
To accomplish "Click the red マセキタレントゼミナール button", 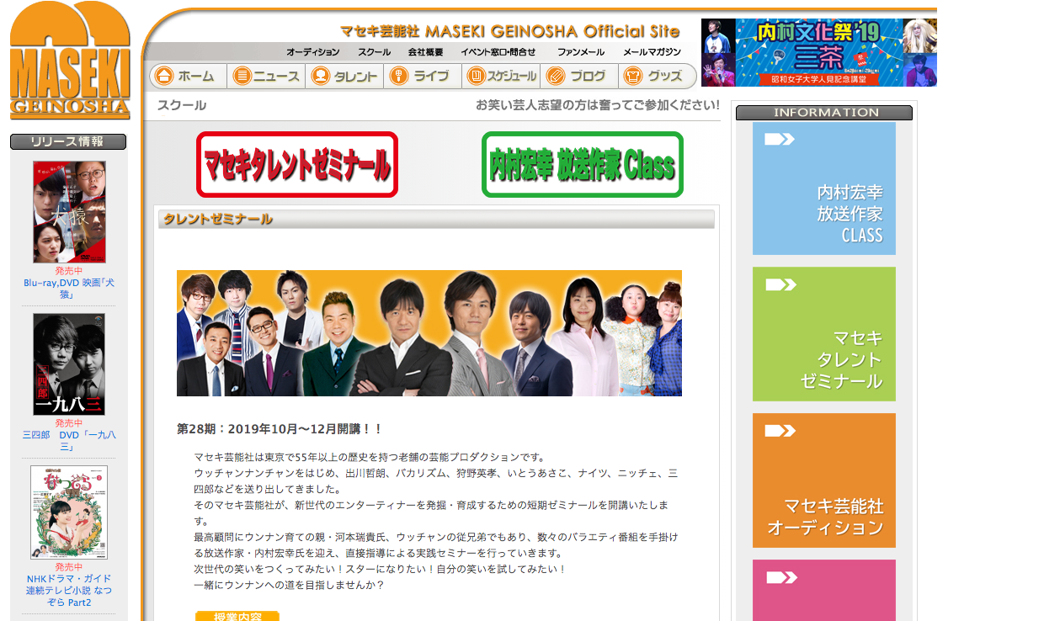I will pos(297,165).
